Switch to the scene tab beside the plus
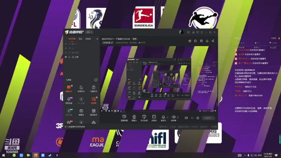 [x=88, y=39]
